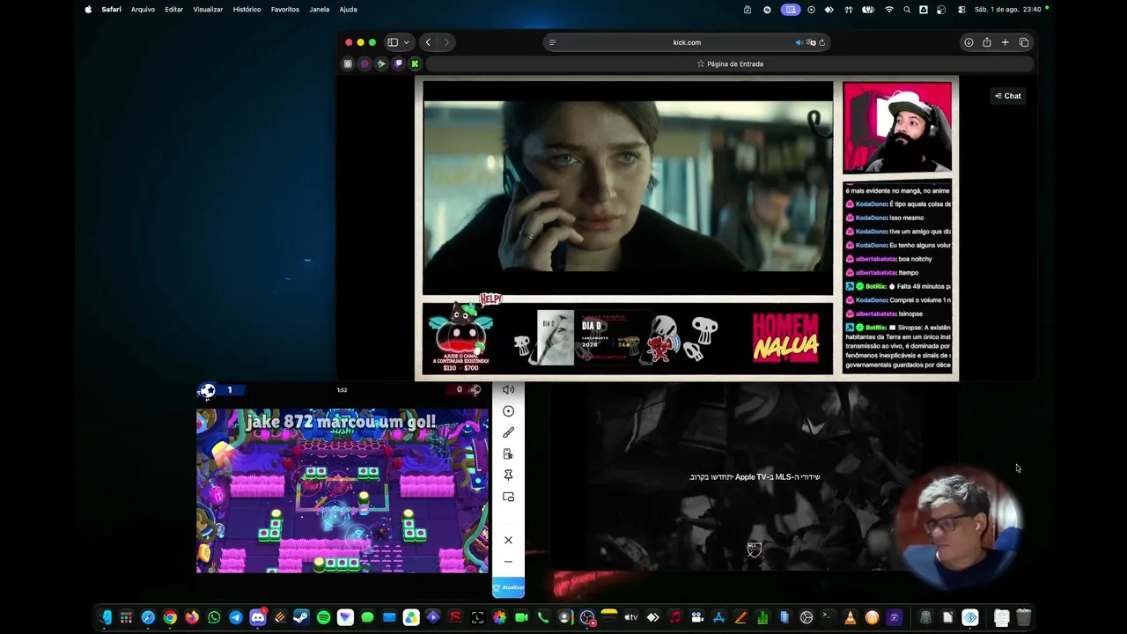This screenshot has width=1127, height=634.
Task: Open the page menu icon in address bar
Action: 552,42
